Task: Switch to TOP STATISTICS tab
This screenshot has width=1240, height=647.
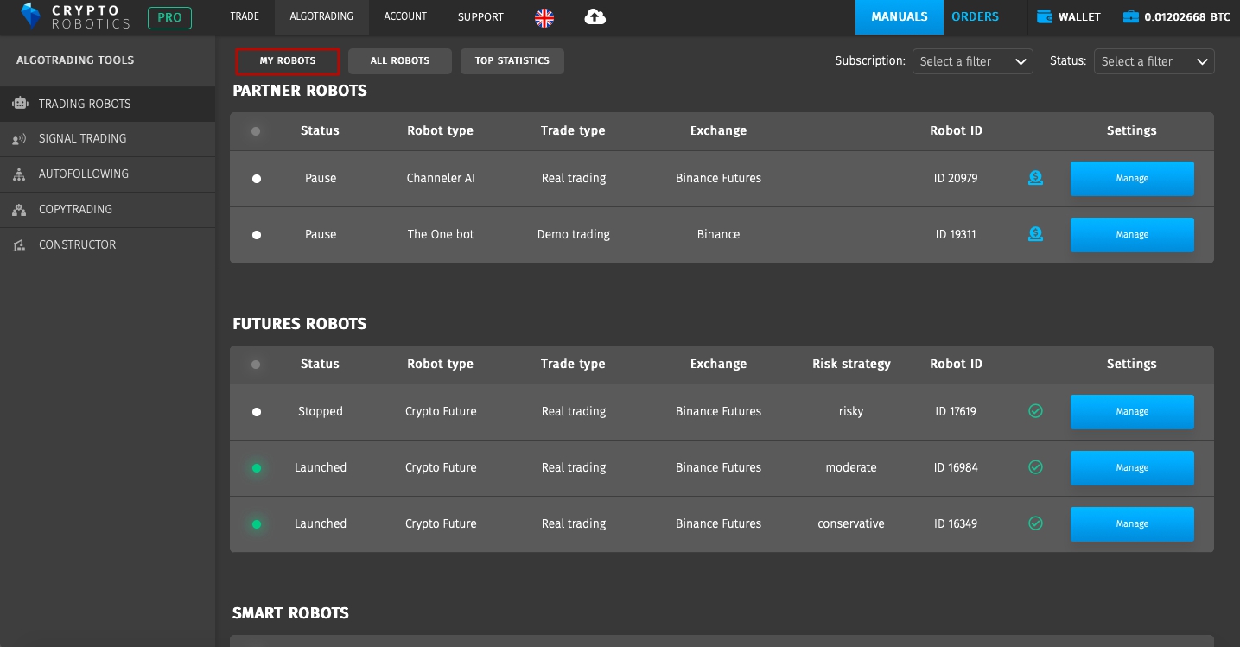Action: tap(512, 61)
